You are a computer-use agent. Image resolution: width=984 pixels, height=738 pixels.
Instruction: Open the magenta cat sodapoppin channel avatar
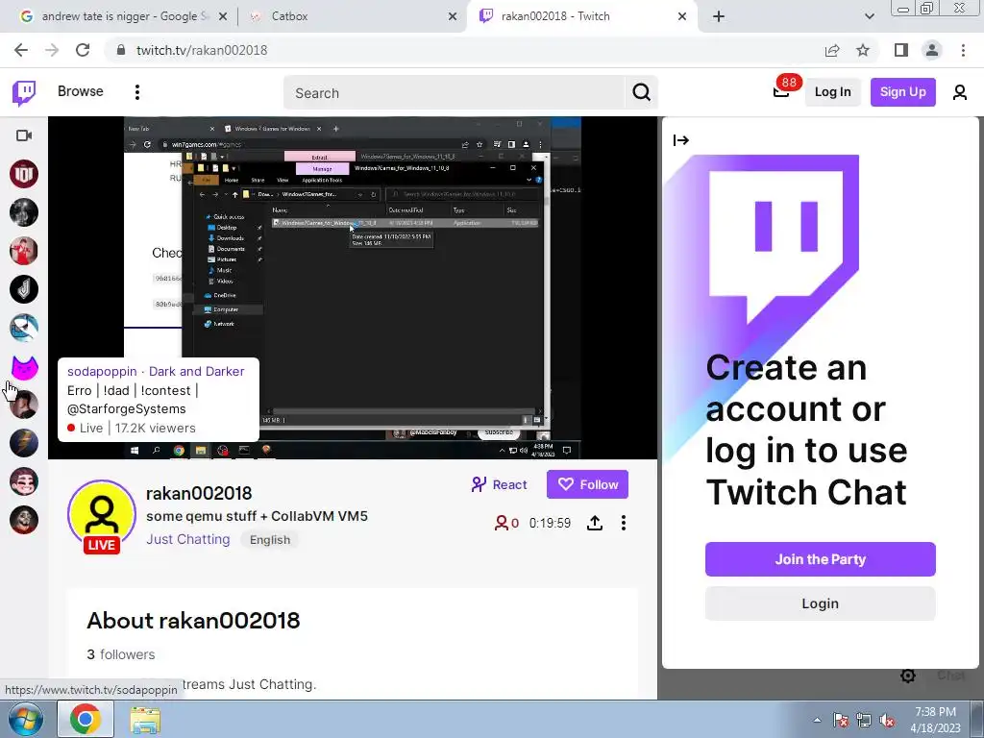(24, 366)
